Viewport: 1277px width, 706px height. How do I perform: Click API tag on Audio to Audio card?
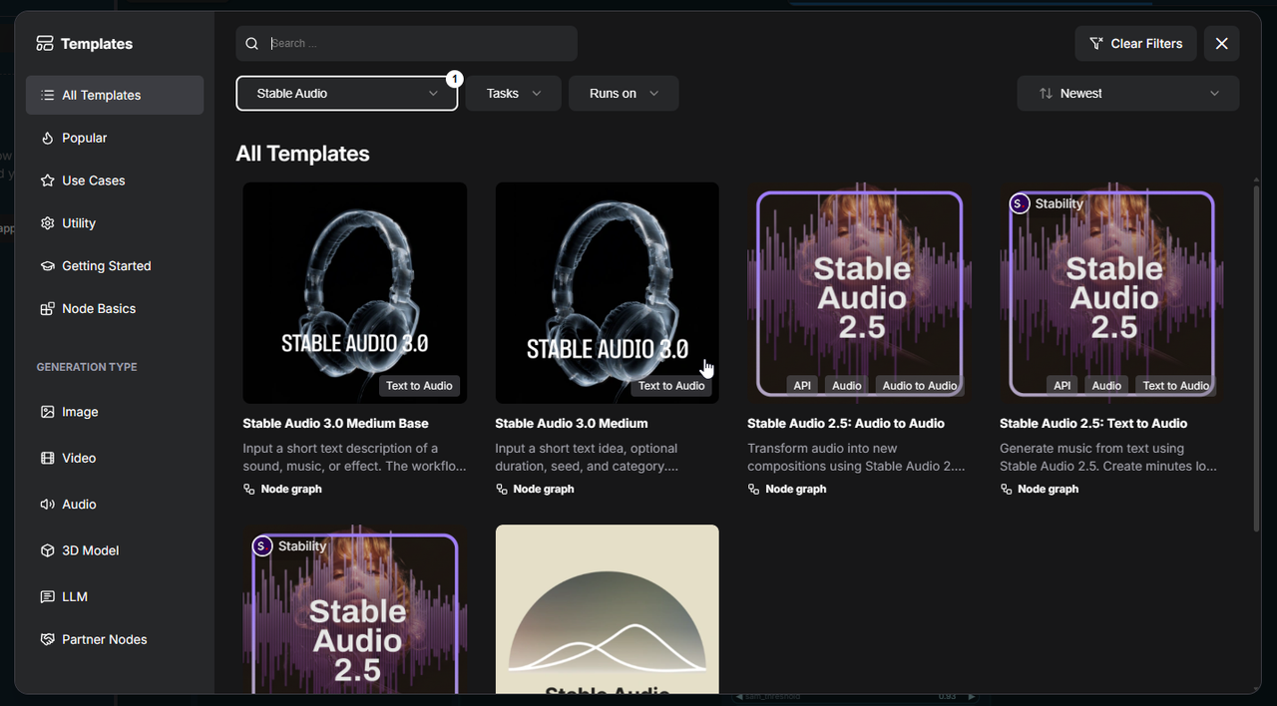pyautogui.click(x=802, y=386)
